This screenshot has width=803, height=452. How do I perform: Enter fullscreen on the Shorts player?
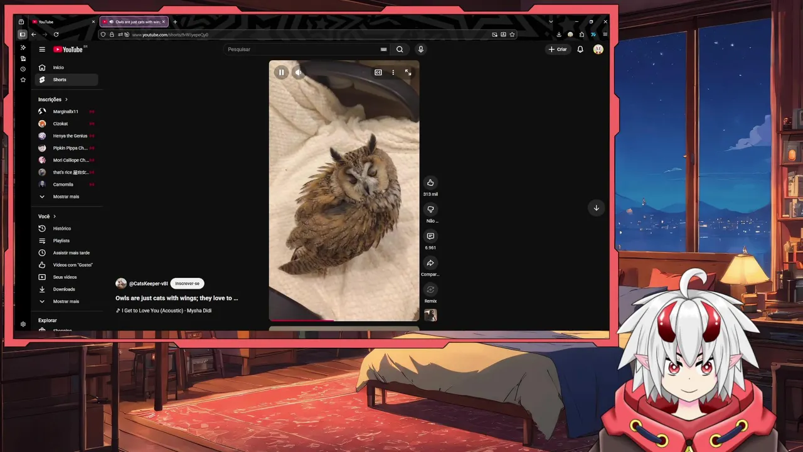(408, 72)
